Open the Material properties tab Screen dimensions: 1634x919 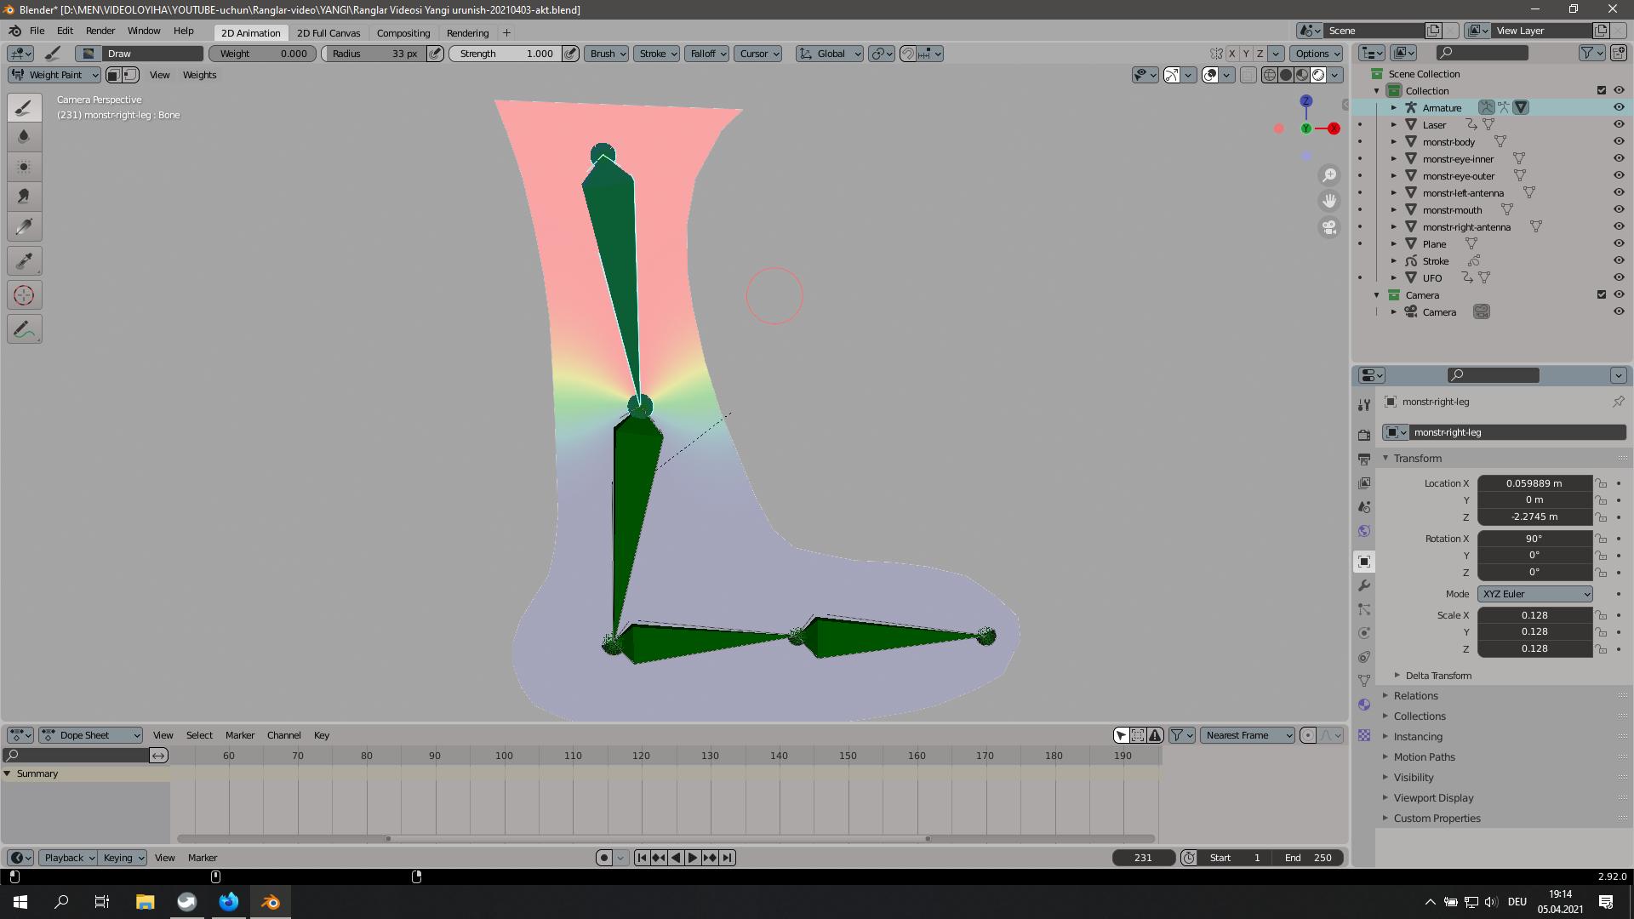coord(1364,705)
